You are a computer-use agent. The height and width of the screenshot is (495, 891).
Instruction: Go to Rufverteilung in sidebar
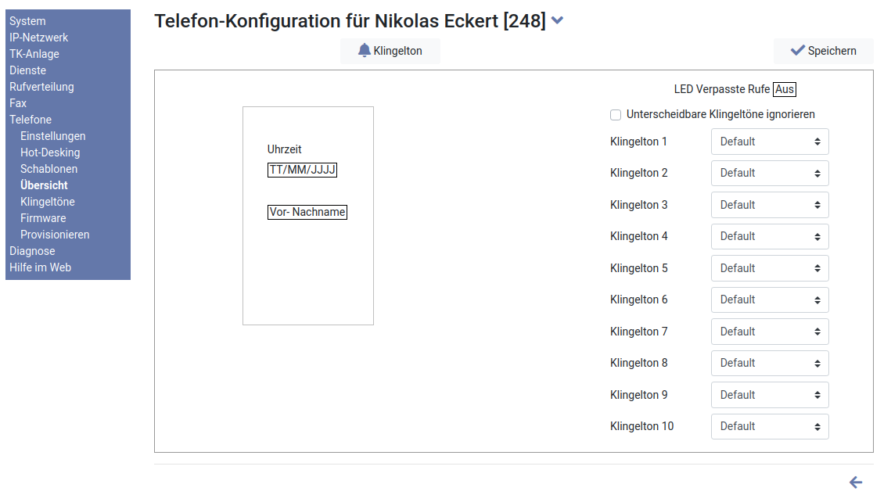point(41,87)
